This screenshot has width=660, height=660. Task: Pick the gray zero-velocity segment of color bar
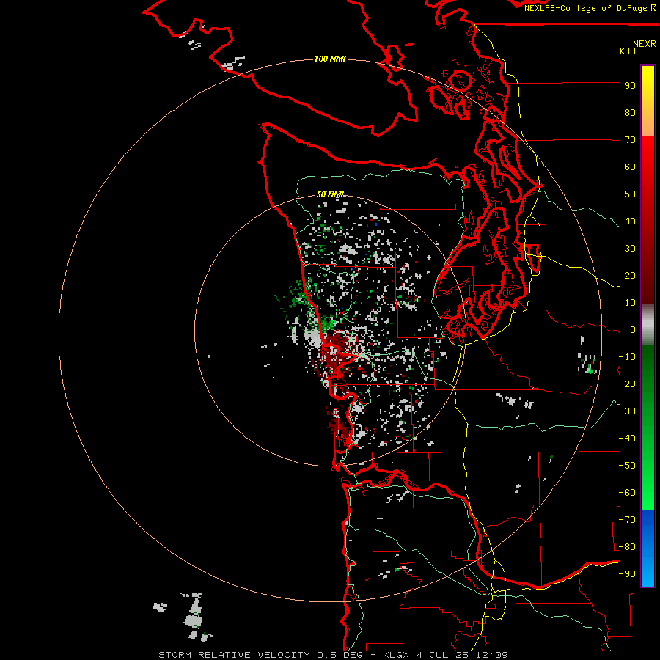(648, 325)
